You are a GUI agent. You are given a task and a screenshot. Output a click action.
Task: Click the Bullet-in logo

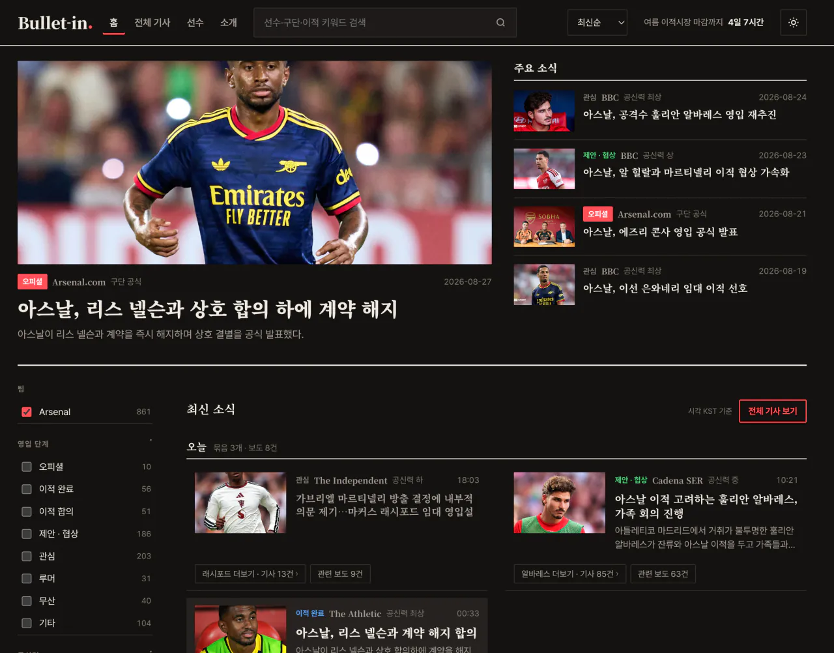point(55,23)
